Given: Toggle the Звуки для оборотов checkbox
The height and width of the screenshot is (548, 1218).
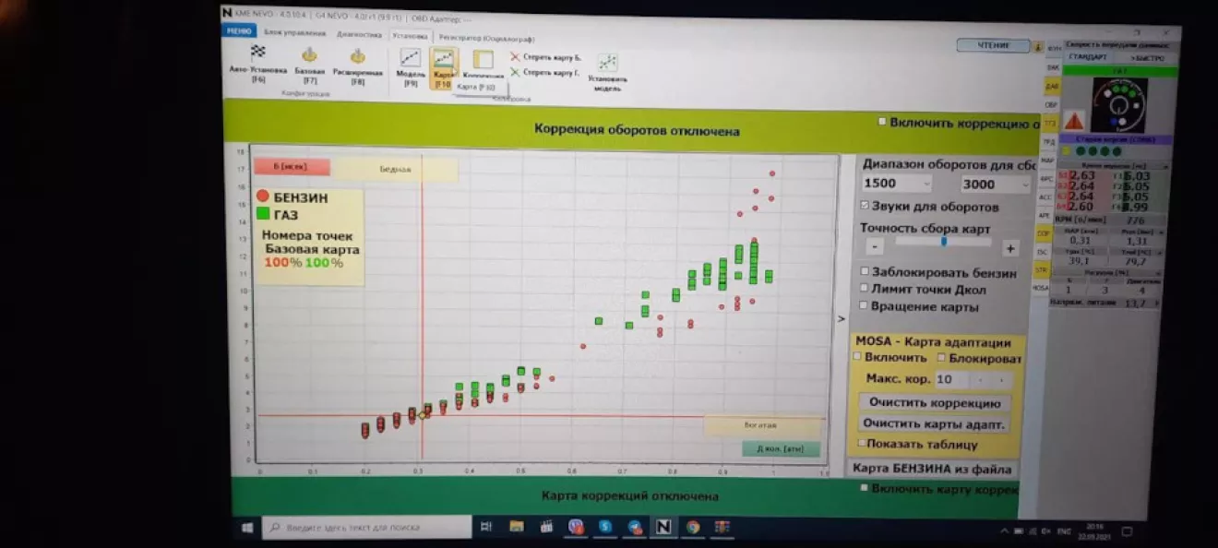Looking at the screenshot, I should (865, 206).
